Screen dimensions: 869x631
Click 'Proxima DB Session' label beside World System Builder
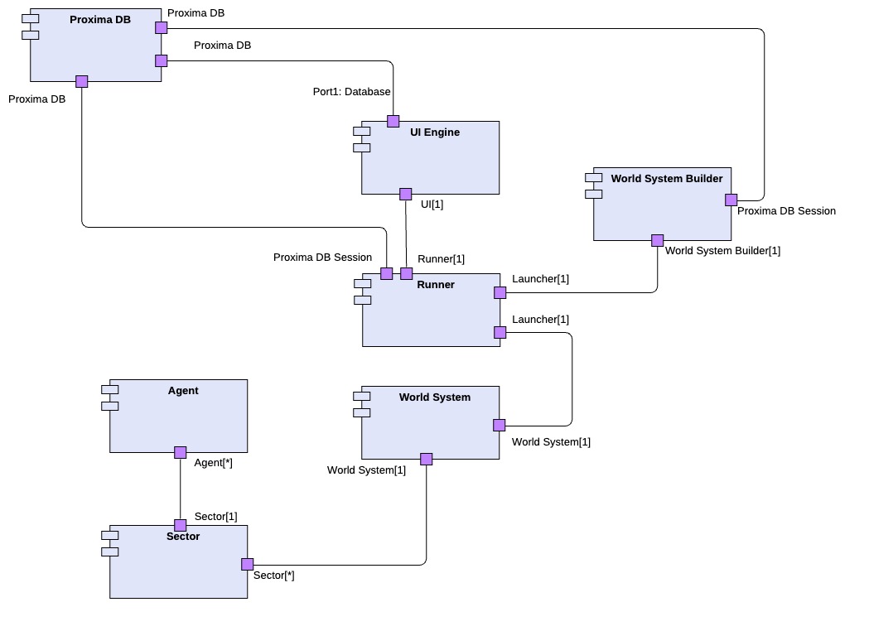(786, 211)
